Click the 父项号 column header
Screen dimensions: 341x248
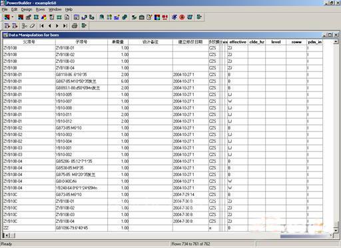pos(29,42)
